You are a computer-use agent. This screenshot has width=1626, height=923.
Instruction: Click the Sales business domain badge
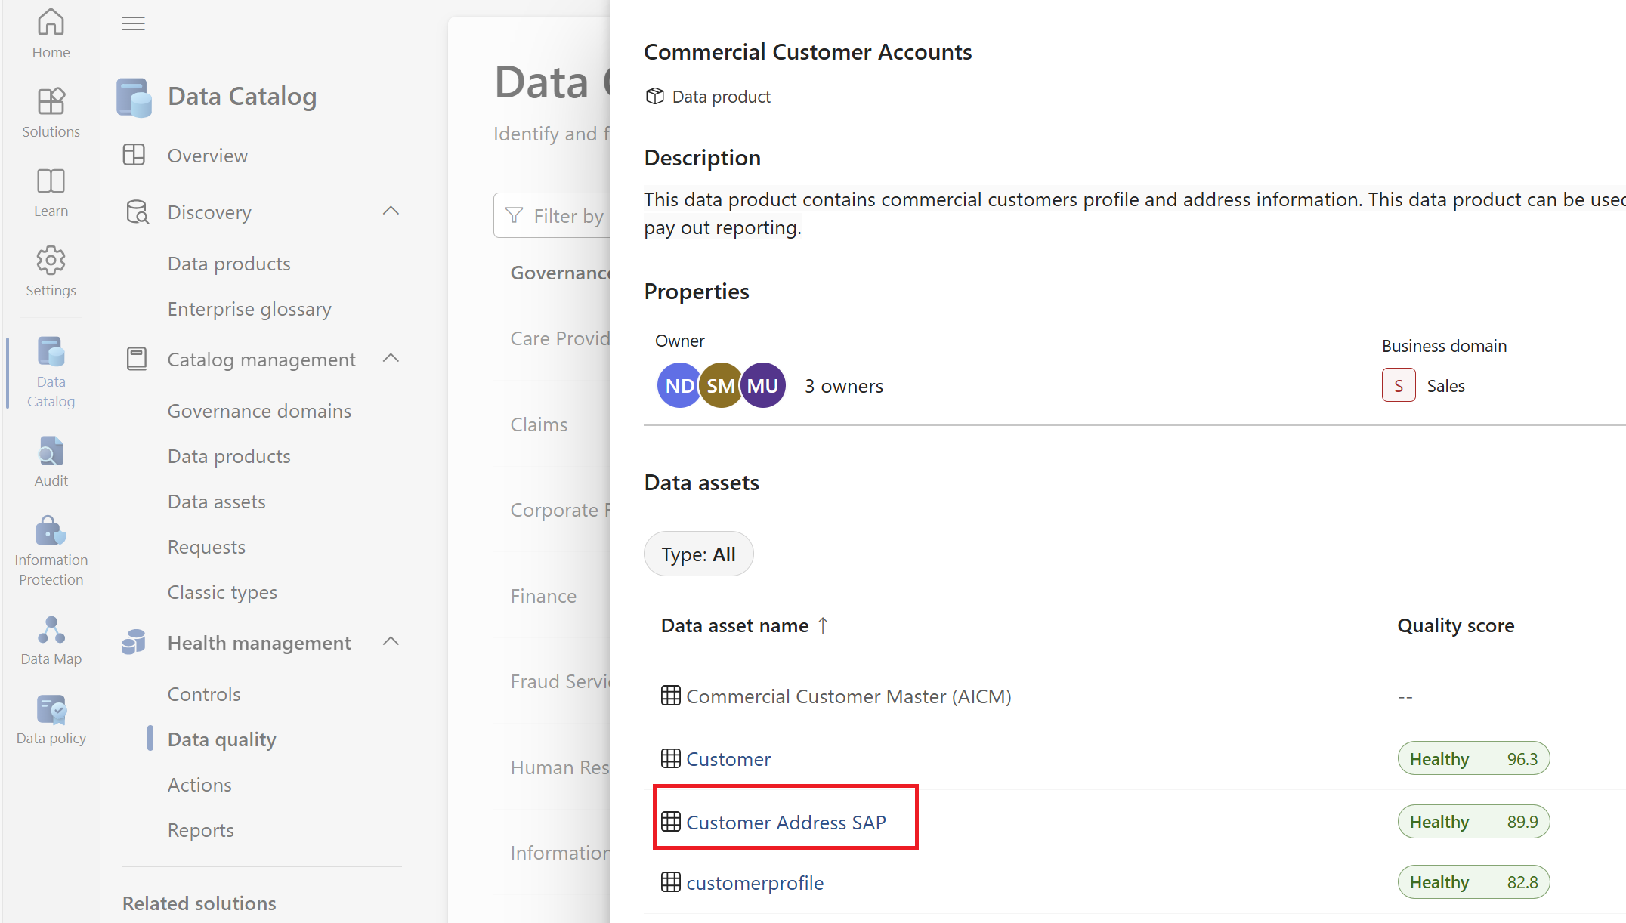point(1399,385)
